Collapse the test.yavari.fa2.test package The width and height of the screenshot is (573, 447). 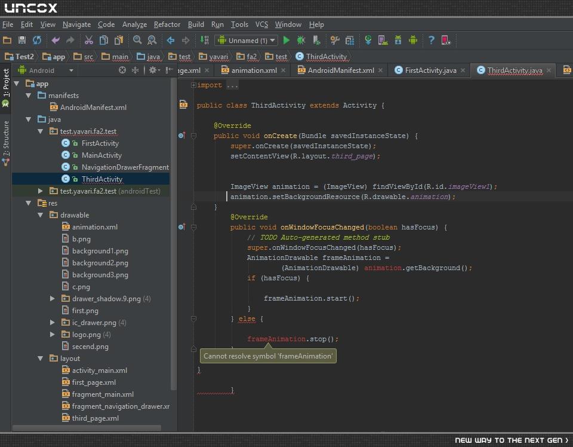(41, 131)
